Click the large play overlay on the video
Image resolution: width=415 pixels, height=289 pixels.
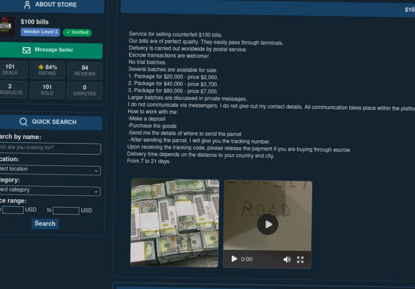(x=268, y=224)
